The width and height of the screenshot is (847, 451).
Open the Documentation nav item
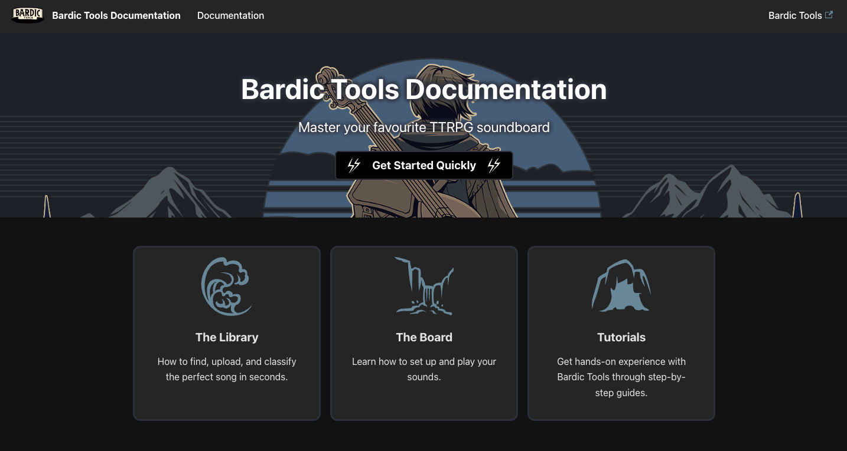pos(230,15)
